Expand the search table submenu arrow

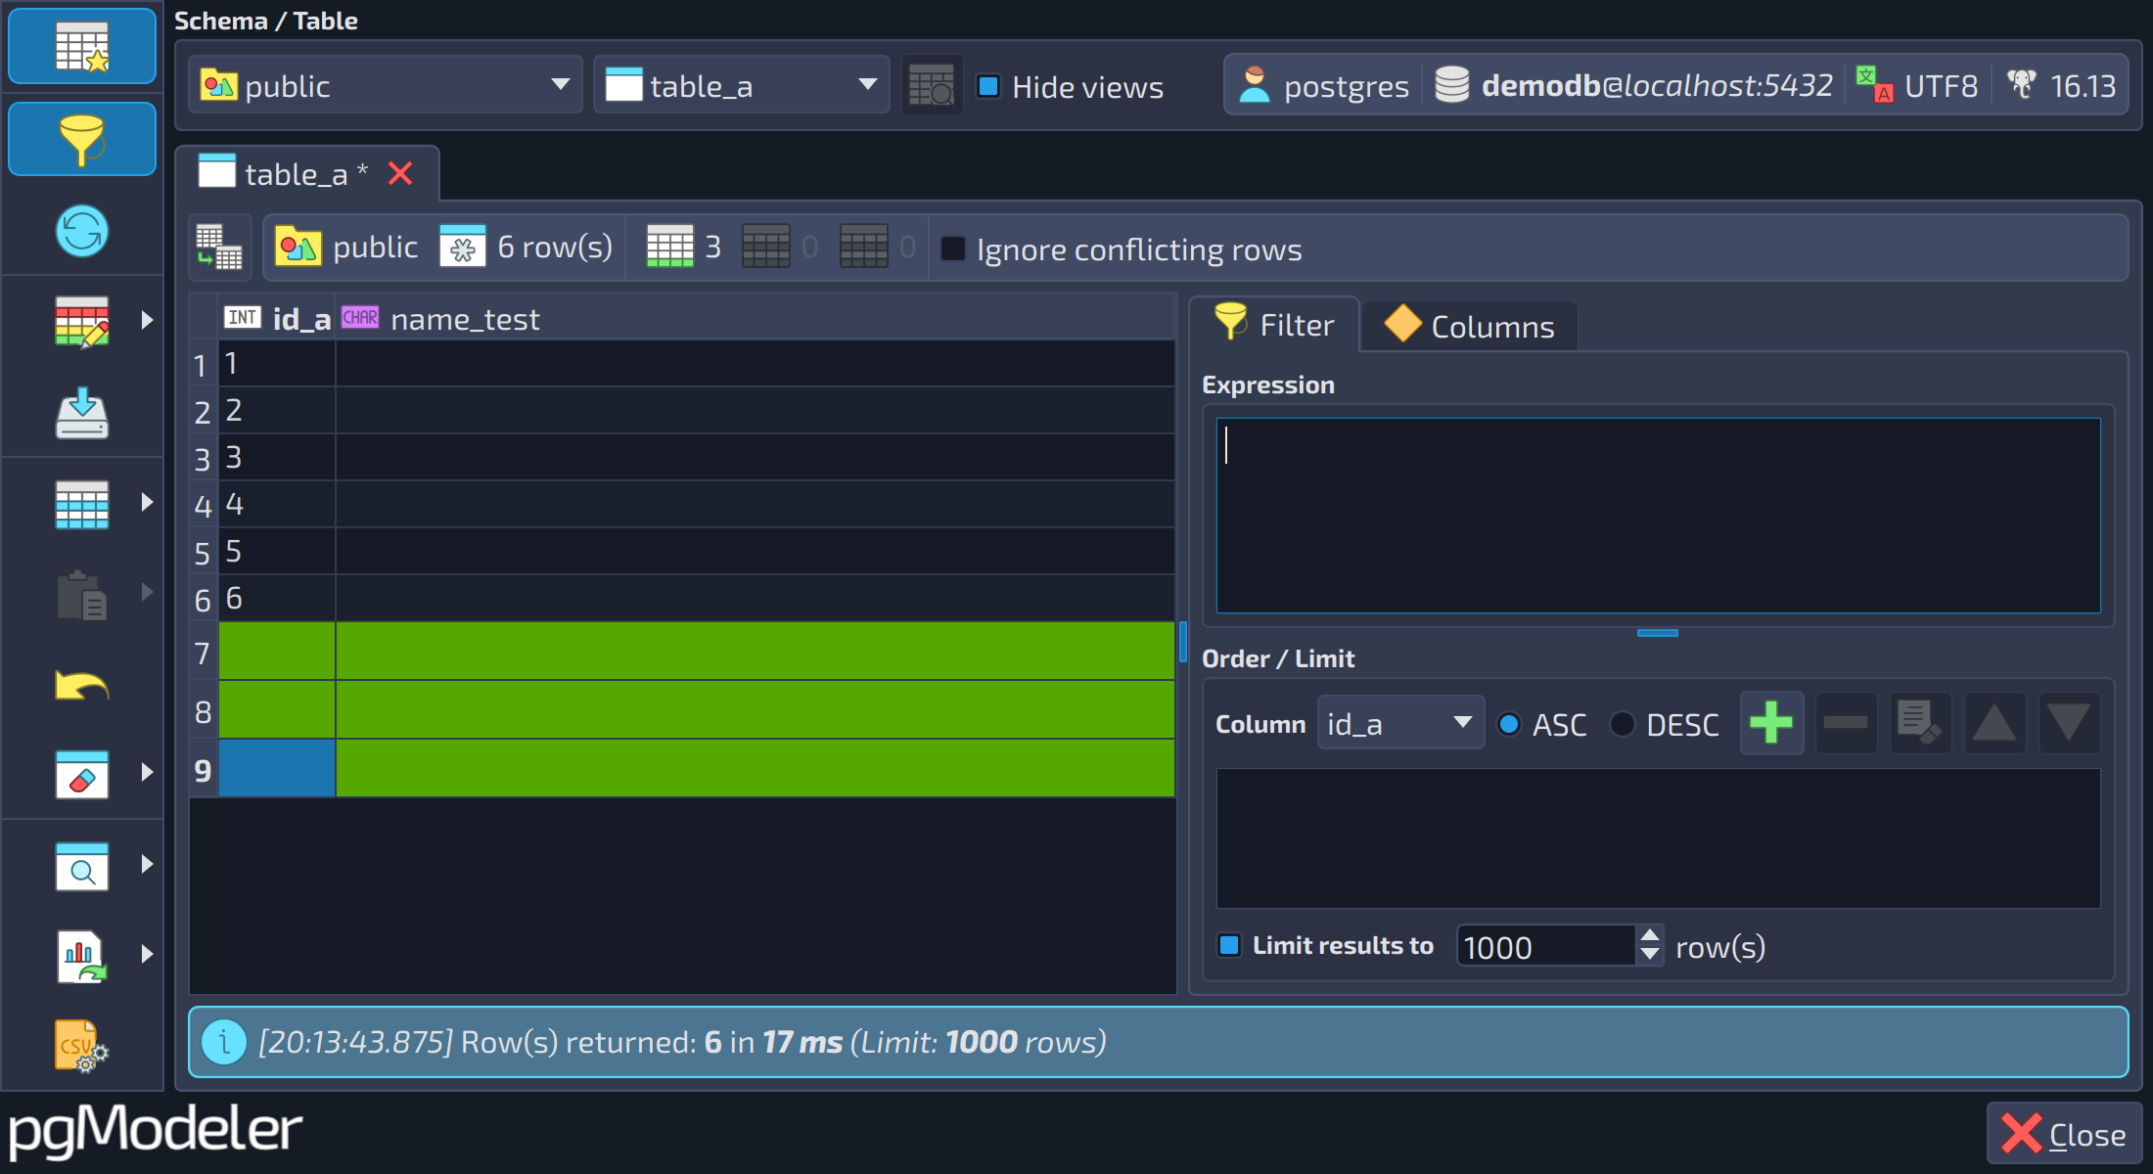click(147, 864)
